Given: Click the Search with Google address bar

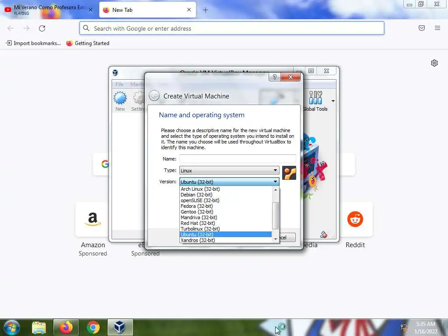Looking at the screenshot, I should tap(232, 28).
